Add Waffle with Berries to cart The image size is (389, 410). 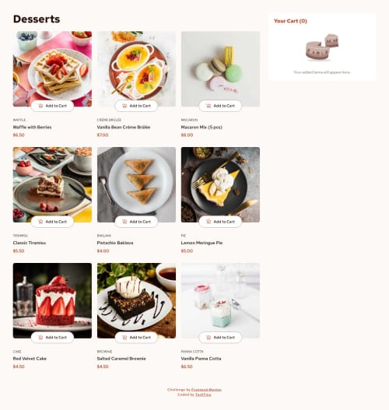tap(52, 106)
